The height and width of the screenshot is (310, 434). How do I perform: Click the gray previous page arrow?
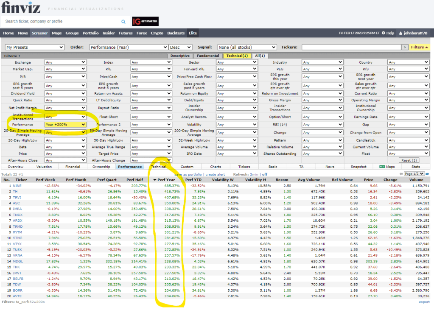point(401,174)
